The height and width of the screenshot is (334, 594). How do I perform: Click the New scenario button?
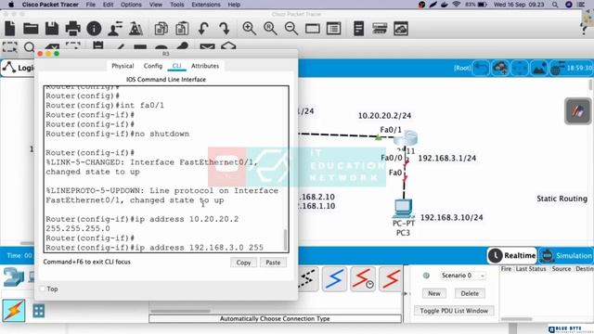tap(434, 293)
